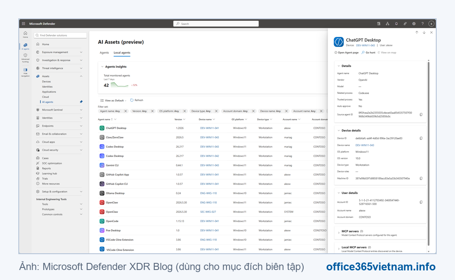Click the Home icon in left rail
Screen dimensions: 455x280
point(25,34)
